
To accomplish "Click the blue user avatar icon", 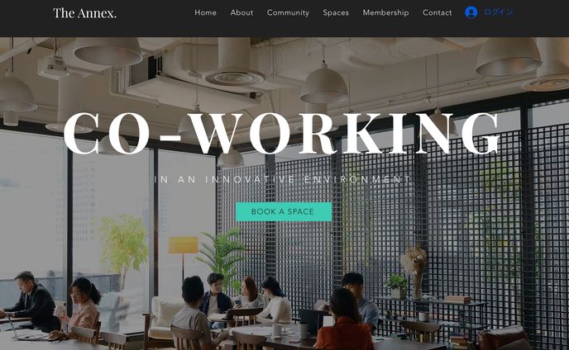I will 471,12.
